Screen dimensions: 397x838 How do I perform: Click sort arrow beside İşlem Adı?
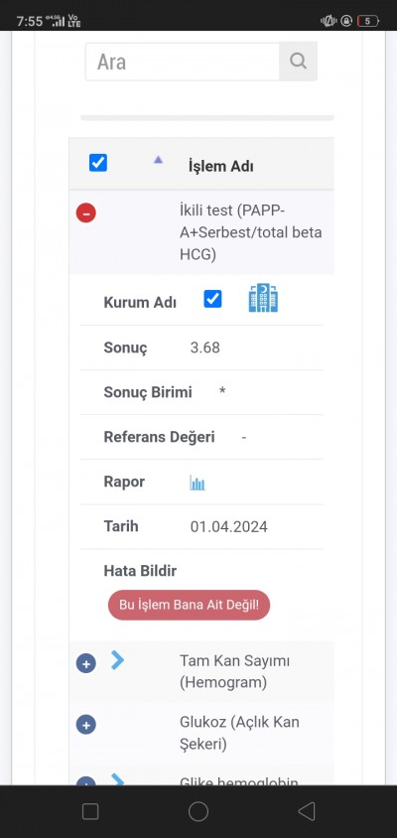point(158,160)
